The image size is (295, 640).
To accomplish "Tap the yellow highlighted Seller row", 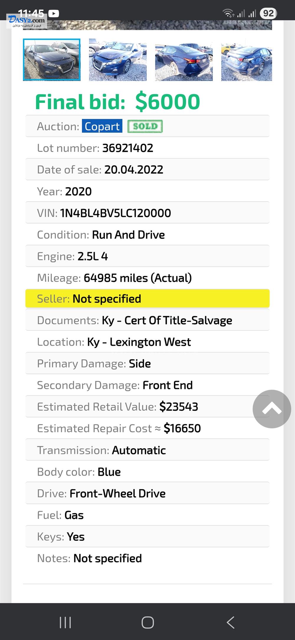I will click(x=147, y=299).
